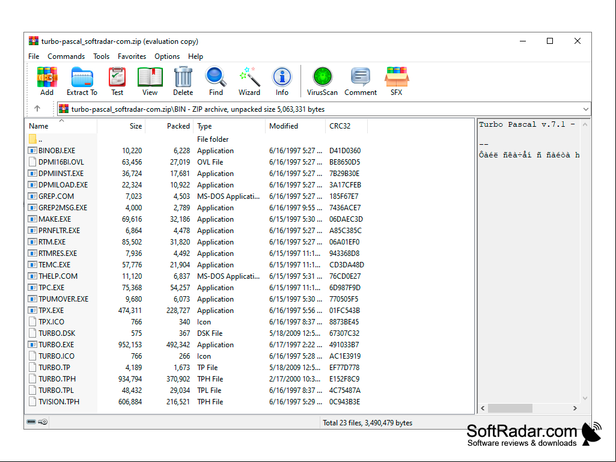Open the Find magnifier tool
Viewport: 616px width, 462px height.
216,77
